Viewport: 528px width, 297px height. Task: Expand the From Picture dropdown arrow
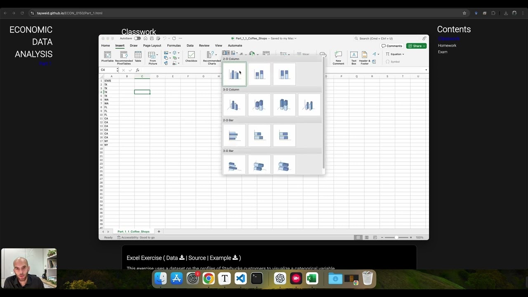(x=157, y=54)
